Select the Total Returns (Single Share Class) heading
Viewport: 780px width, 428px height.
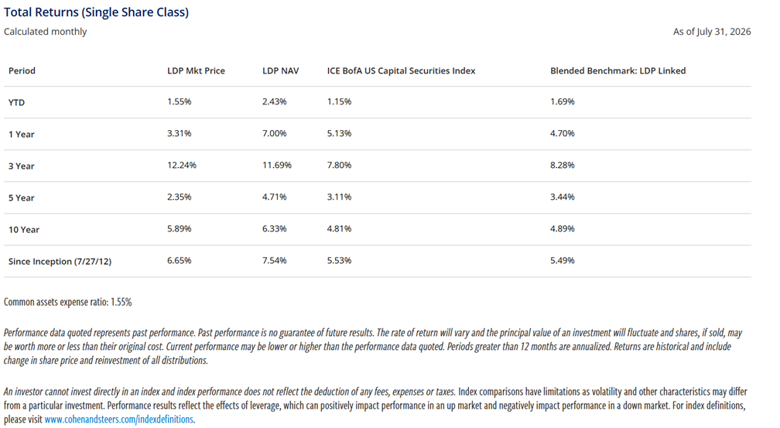pos(96,12)
